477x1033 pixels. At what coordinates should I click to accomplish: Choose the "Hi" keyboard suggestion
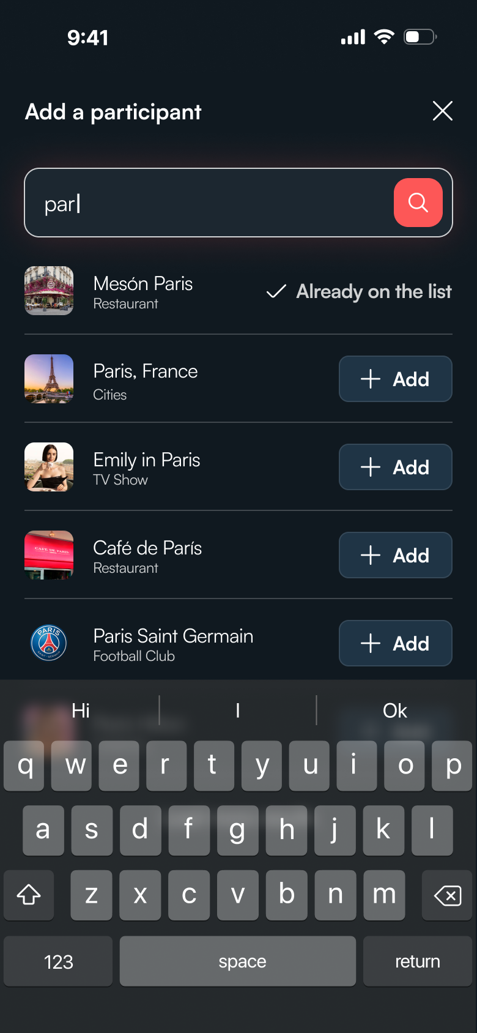81,710
